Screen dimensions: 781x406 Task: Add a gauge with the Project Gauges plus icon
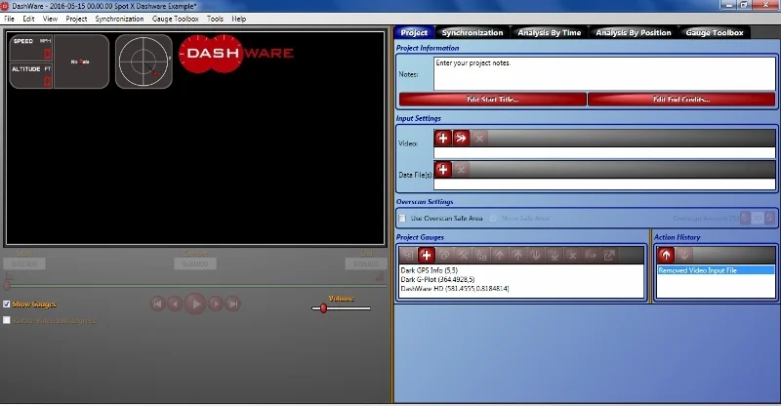tap(426, 255)
